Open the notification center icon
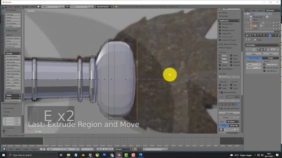282x158 pixels. click(x=277, y=155)
